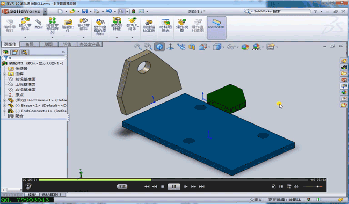Expand the EndConnect<1> tree node
Image resolution: width=349 pixels, height=204 pixels.
(4, 111)
